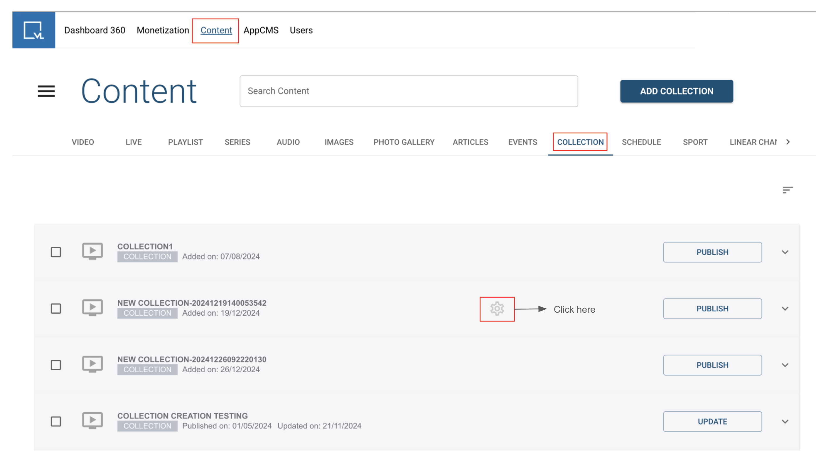Click the ViewLift logo icon
This screenshot has width=816, height=459.
[33, 30]
